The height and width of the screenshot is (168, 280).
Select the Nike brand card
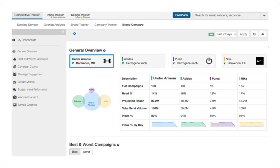coord(244,61)
